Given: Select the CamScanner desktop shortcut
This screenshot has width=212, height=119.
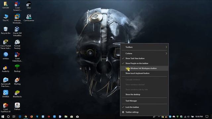Looking at the screenshot, I should 29,18.
